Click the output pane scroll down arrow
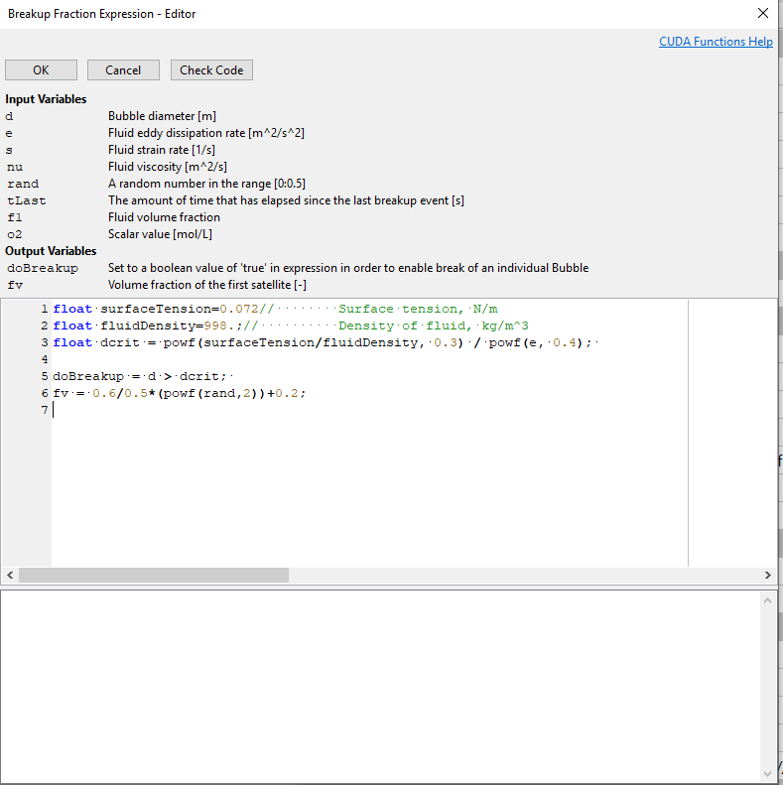The height and width of the screenshot is (785, 783). tap(767, 774)
